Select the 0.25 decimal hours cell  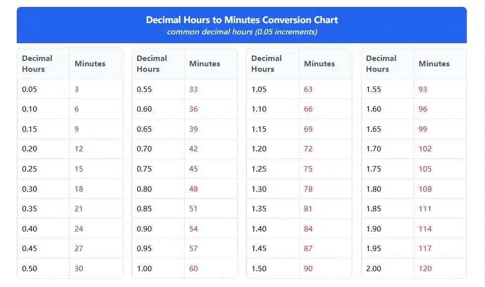coord(30,169)
